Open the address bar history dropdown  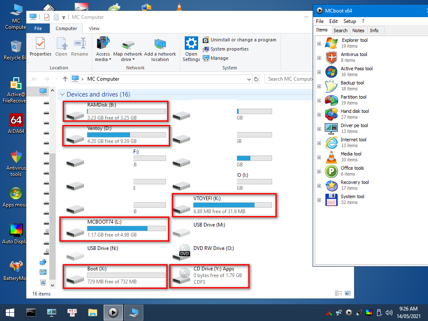pyautogui.click(x=249, y=79)
